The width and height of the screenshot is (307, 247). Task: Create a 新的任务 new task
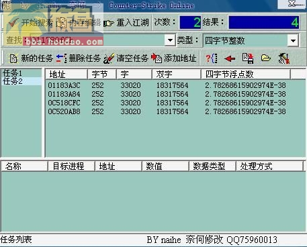pyautogui.click(x=31, y=58)
